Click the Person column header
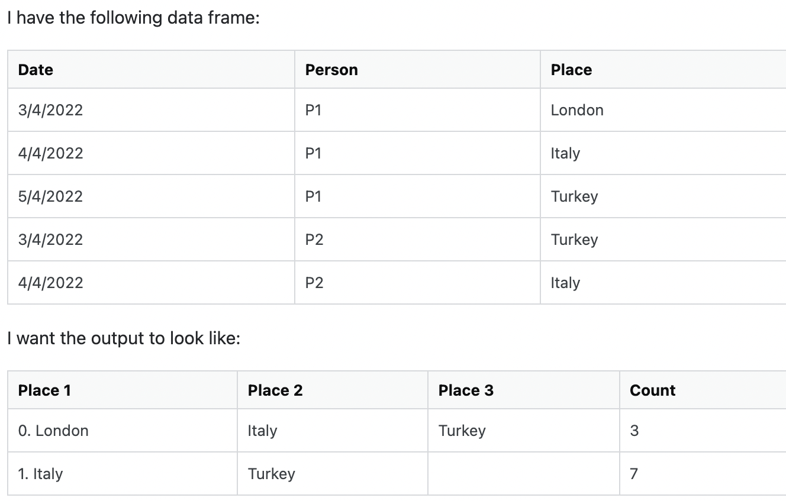The height and width of the screenshot is (501, 786). 331,70
